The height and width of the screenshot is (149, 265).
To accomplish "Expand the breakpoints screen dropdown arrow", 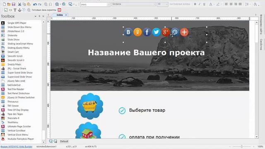I will tap(74, 5).
